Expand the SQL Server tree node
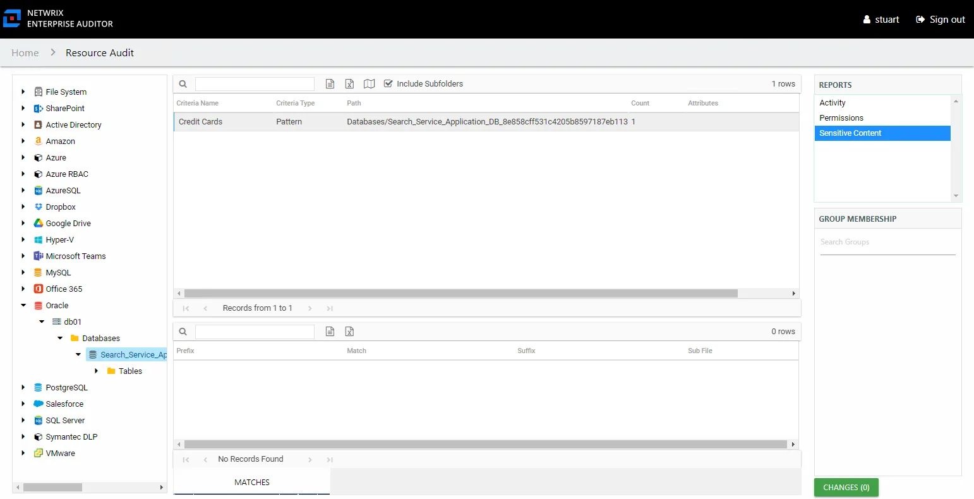974x499 pixels. (23, 420)
